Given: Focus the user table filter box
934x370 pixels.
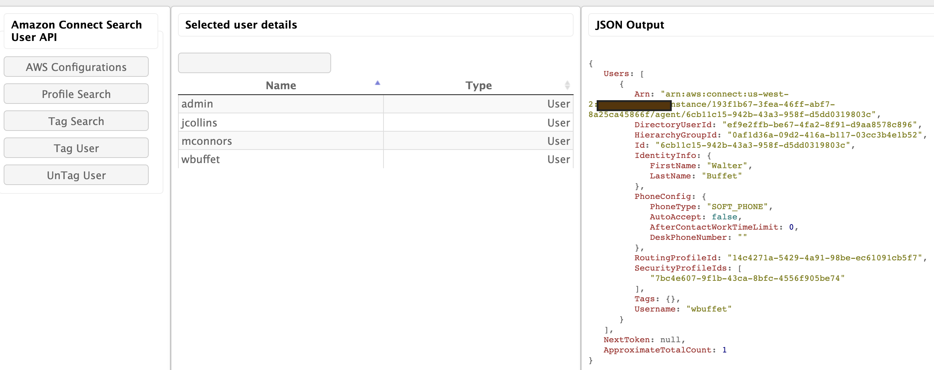Looking at the screenshot, I should [x=255, y=63].
